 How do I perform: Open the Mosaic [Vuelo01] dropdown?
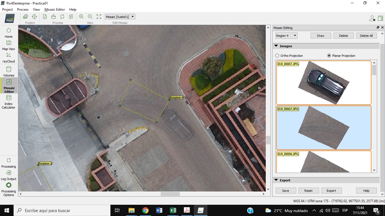[120, 17]
